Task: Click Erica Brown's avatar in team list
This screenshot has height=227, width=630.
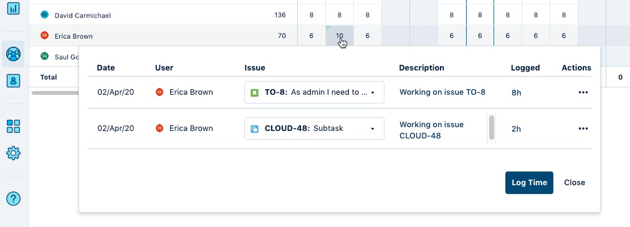Action: (x=45, y=36)
